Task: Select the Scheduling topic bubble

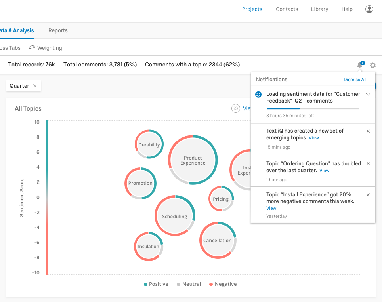Action: point(175,215)
